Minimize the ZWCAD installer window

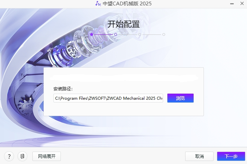232,4
